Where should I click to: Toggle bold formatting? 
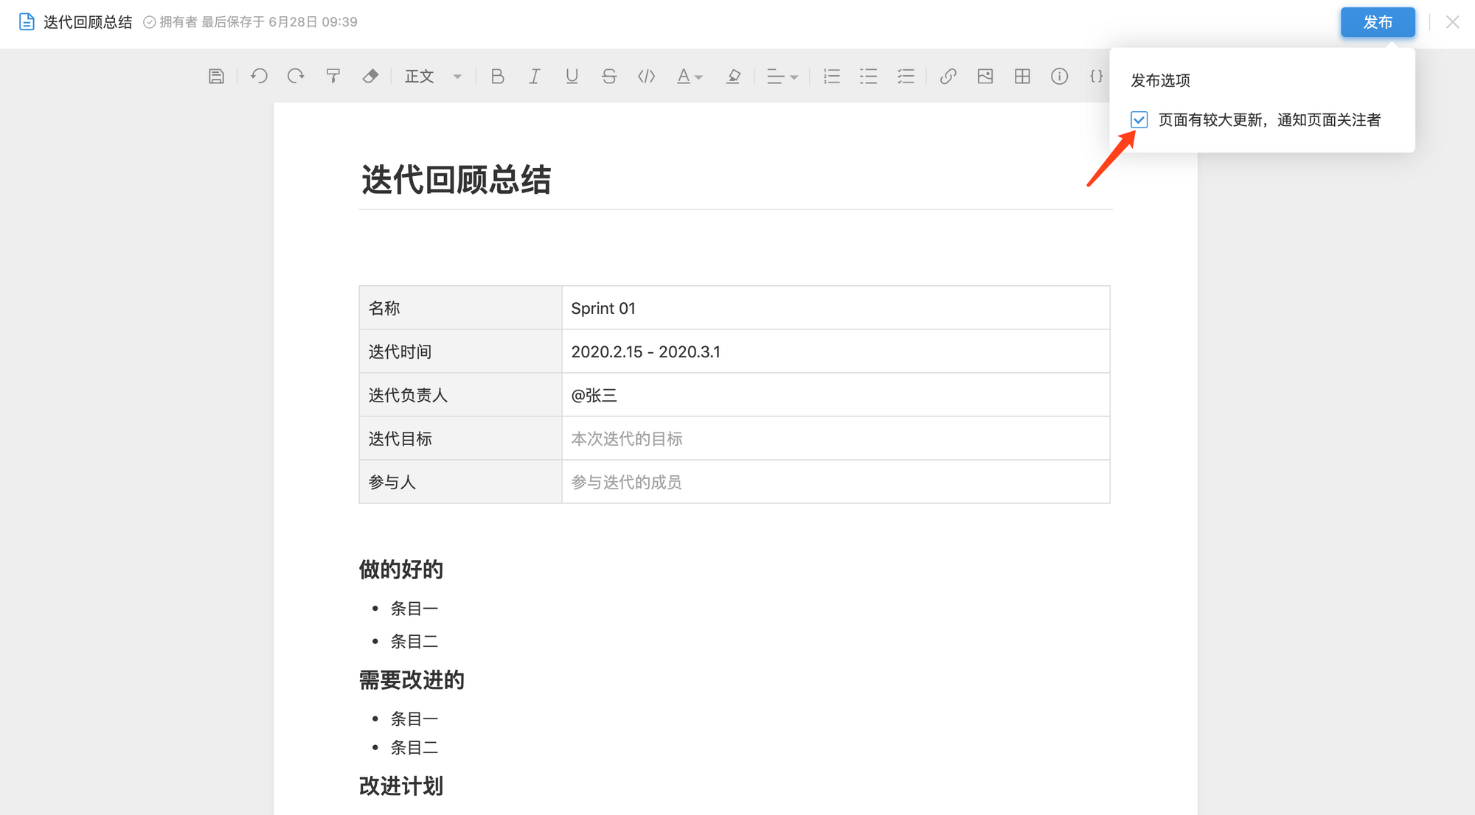click(x=498, y=76)
